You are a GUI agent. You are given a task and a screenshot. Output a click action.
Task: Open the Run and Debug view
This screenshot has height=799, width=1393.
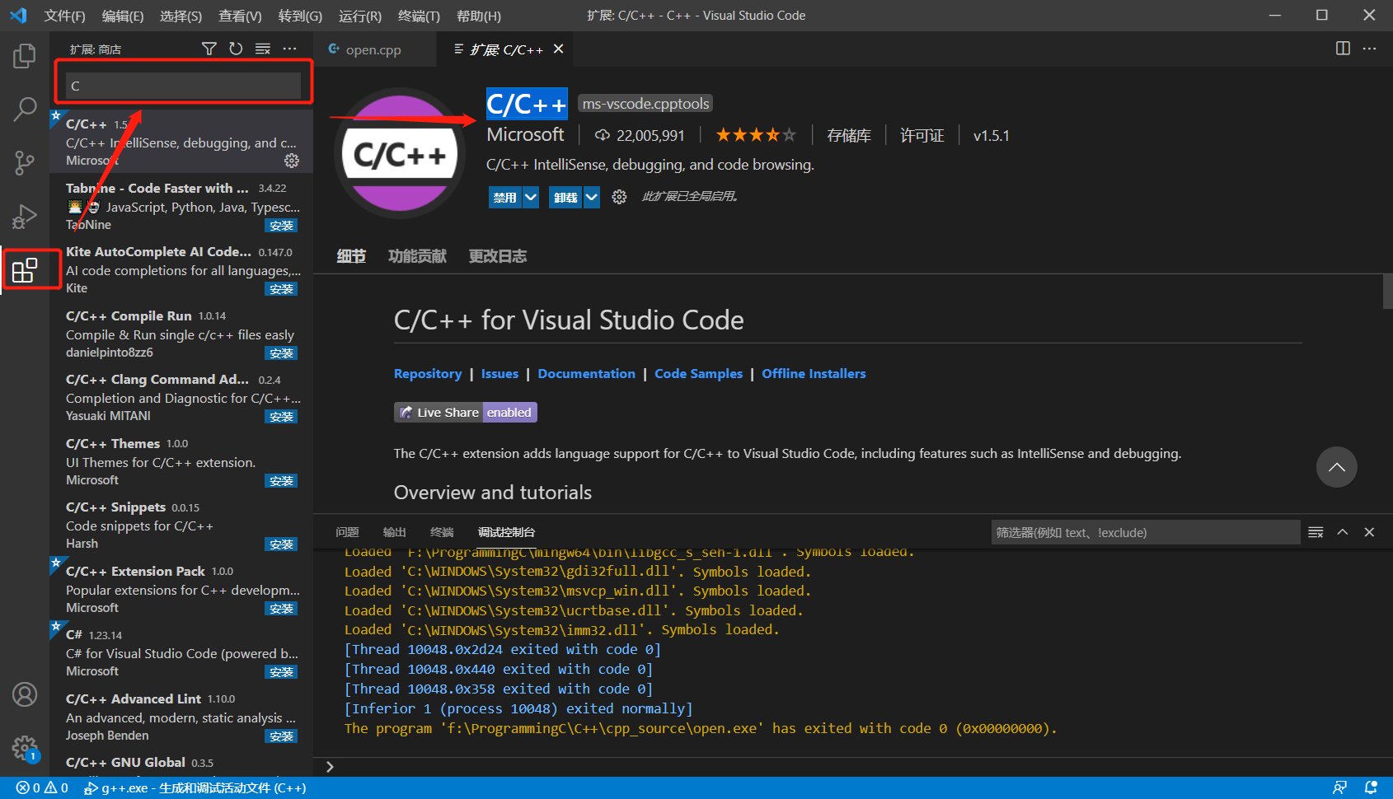[x=25, y=217]
